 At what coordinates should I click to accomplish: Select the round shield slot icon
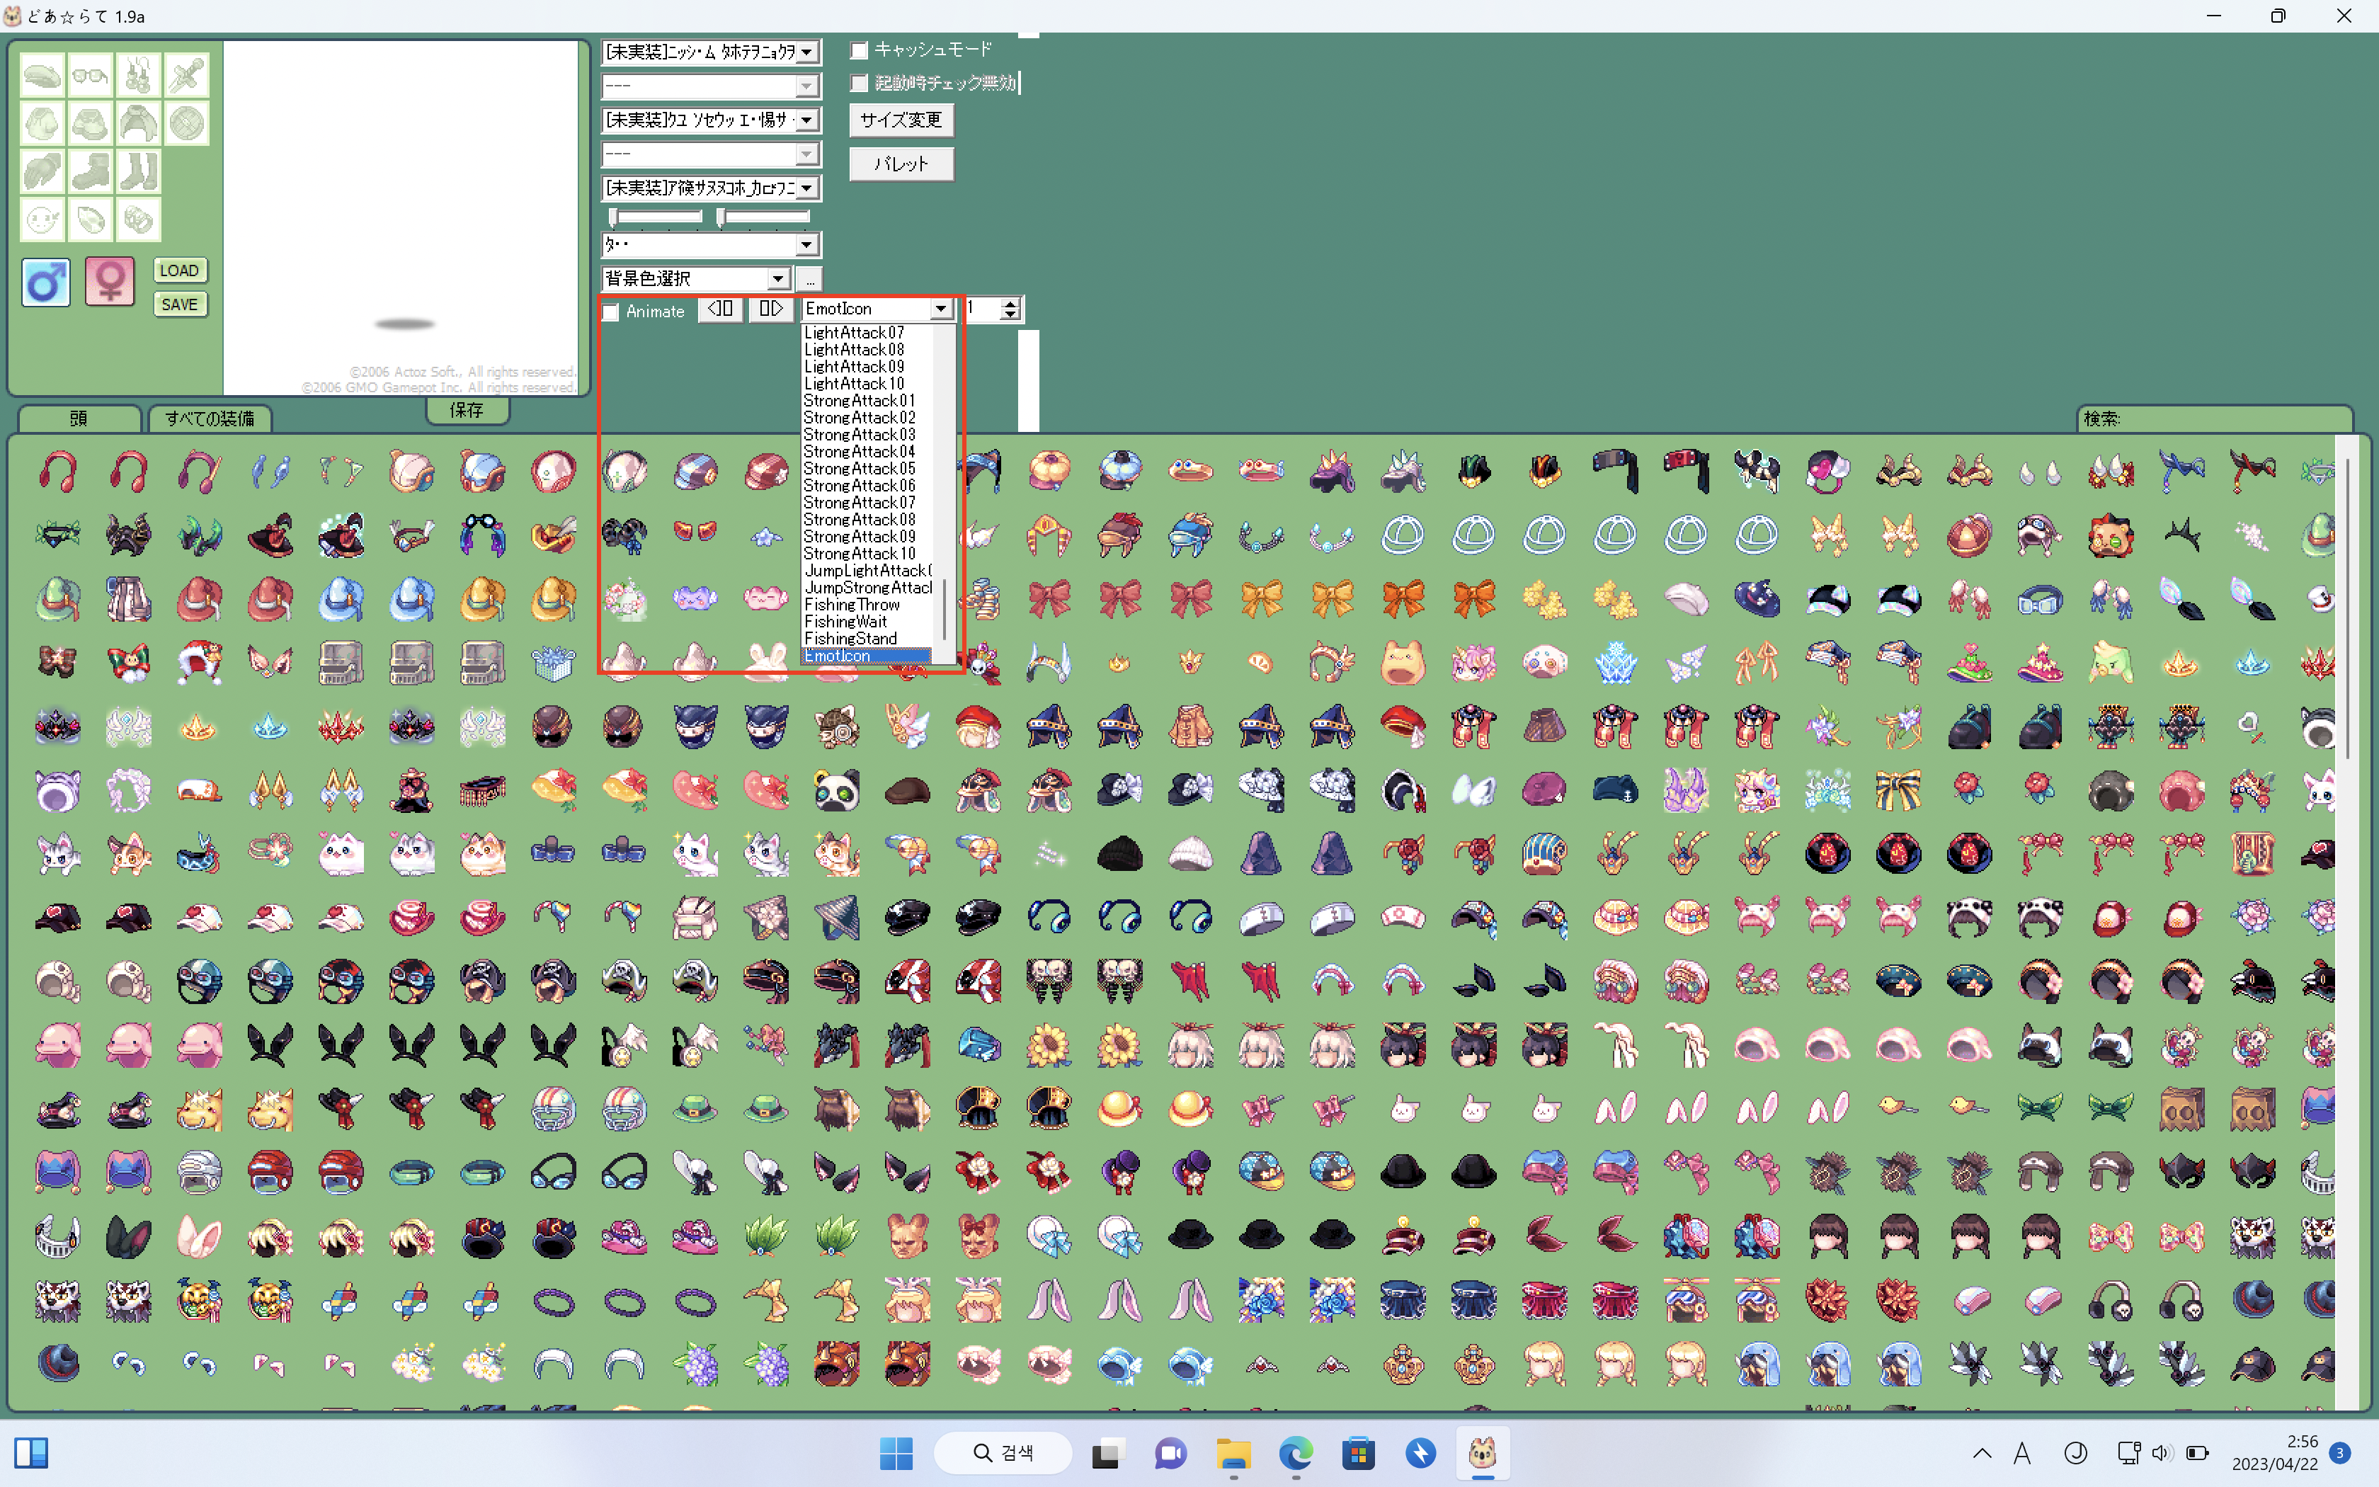coord(187,124)
